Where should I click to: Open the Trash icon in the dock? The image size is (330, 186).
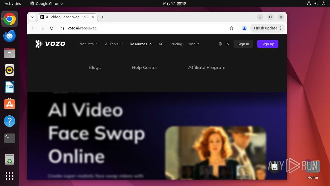coord(10,160)
